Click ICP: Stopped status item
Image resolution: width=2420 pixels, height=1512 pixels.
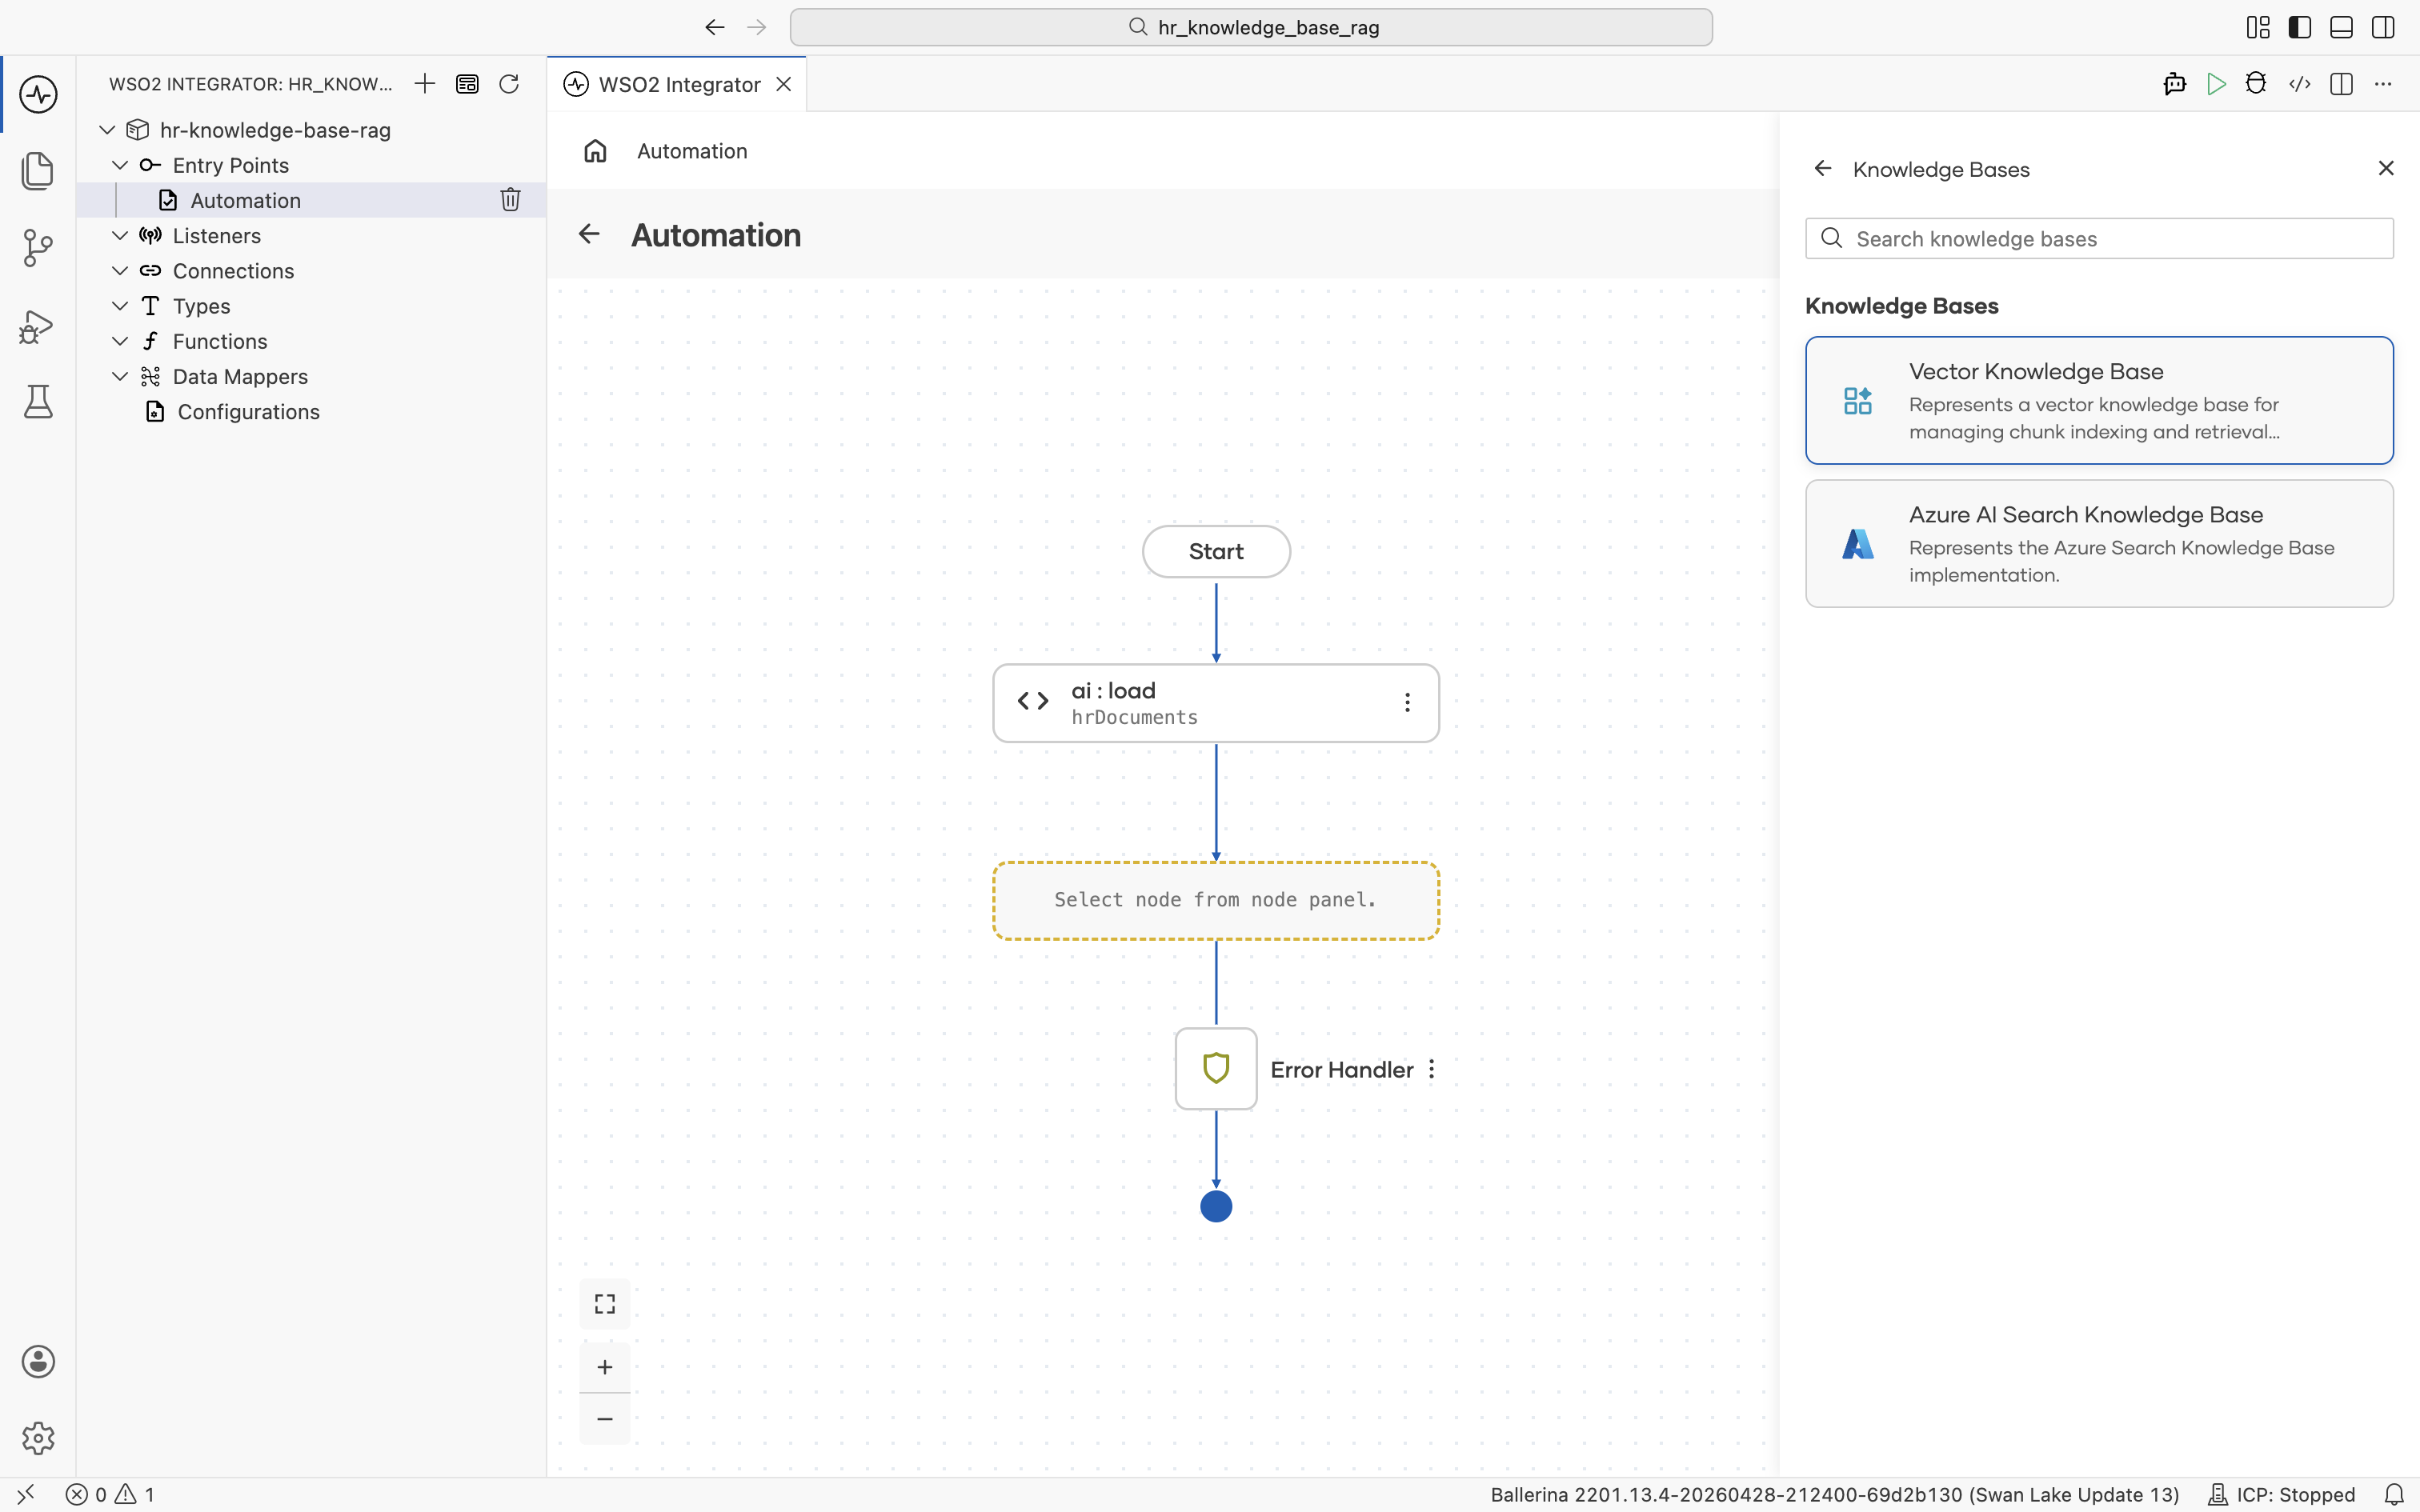(x=2282, y=1495)
